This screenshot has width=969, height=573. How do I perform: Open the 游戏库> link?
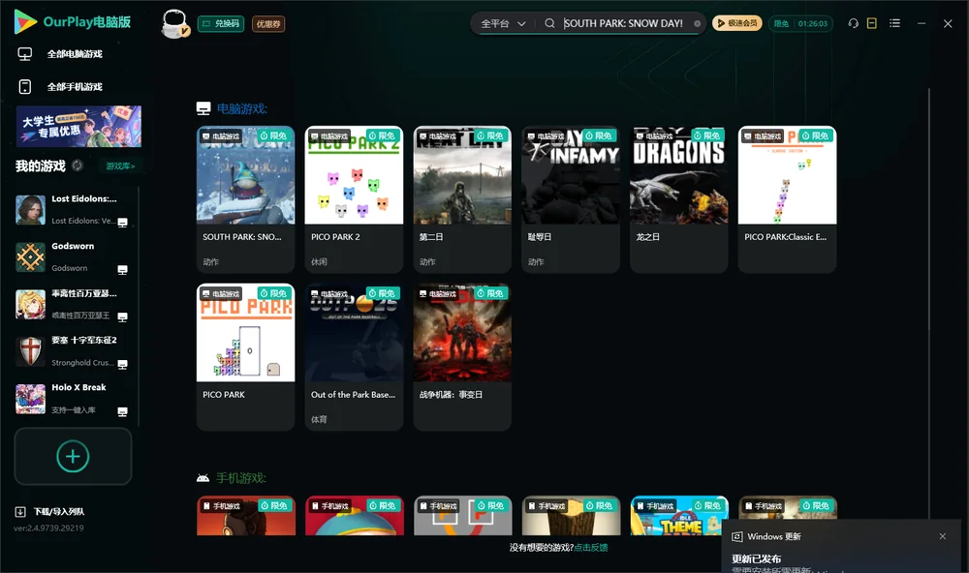pos(120,166)
